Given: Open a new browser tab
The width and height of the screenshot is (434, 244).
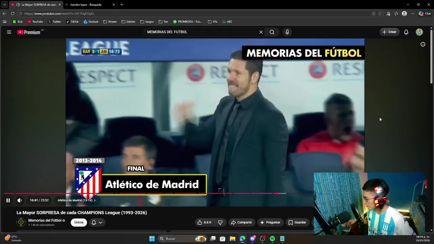Looking at the screenshot, I should coord(122,5).
